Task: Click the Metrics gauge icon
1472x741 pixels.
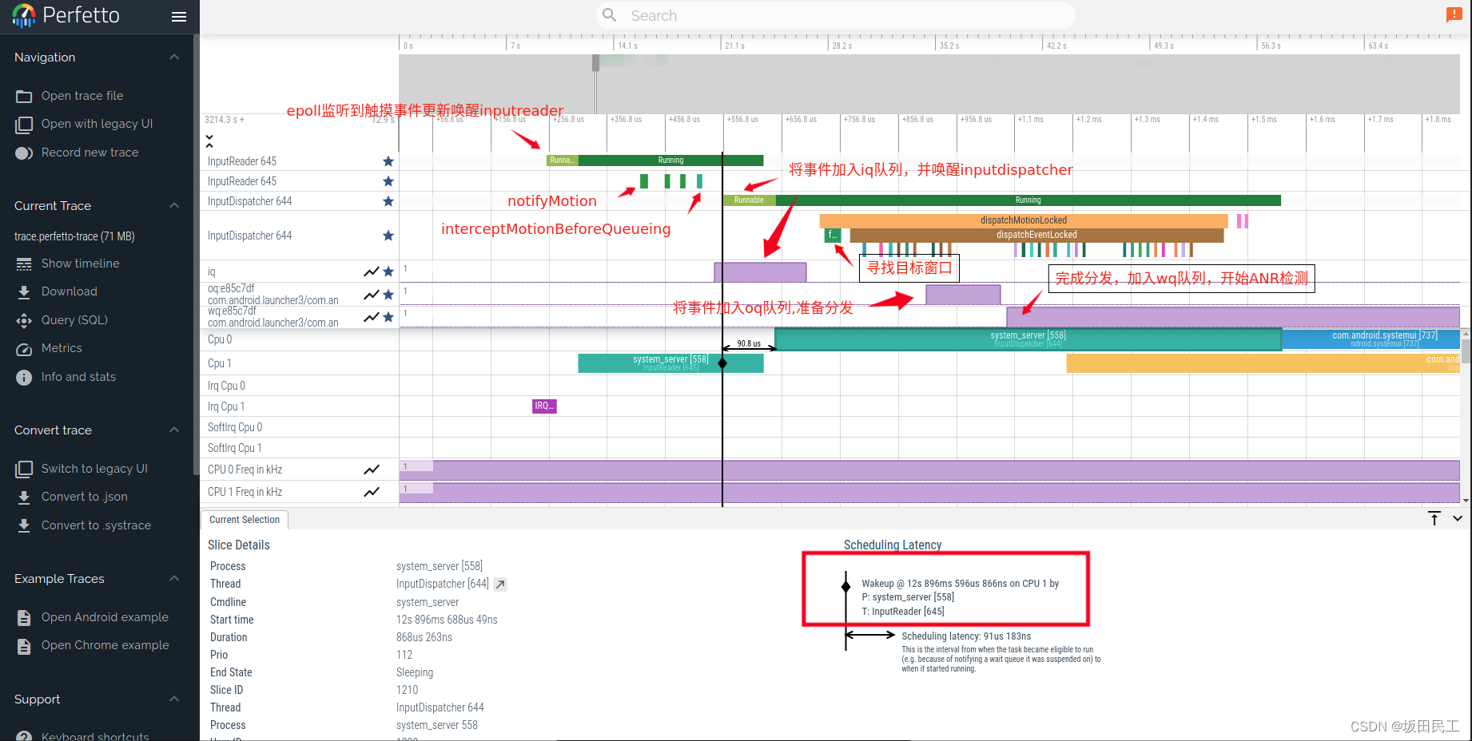Action: coord(24,349)
